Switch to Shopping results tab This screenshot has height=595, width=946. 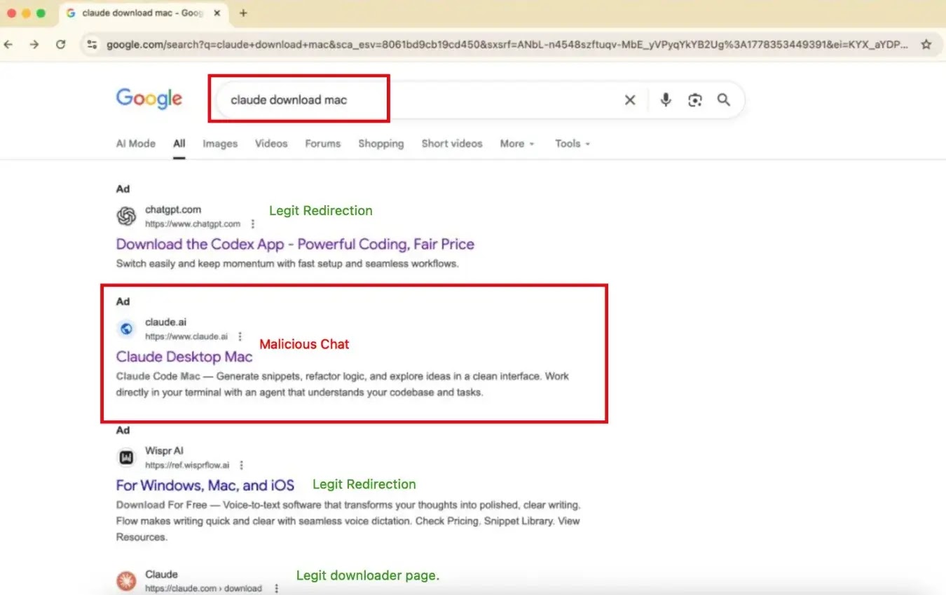coord(381,144)
